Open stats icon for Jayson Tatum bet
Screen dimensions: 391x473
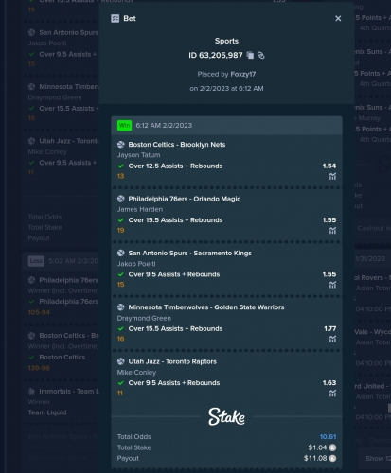(332, 176)
